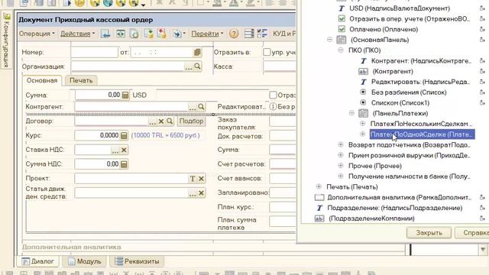Open the Операция menu
The height and width of the screenshot is (275, 489).
[x=37, y=34]
